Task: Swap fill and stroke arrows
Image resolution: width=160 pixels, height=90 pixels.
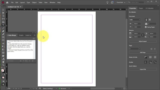Action: click(x=4, y=68)
